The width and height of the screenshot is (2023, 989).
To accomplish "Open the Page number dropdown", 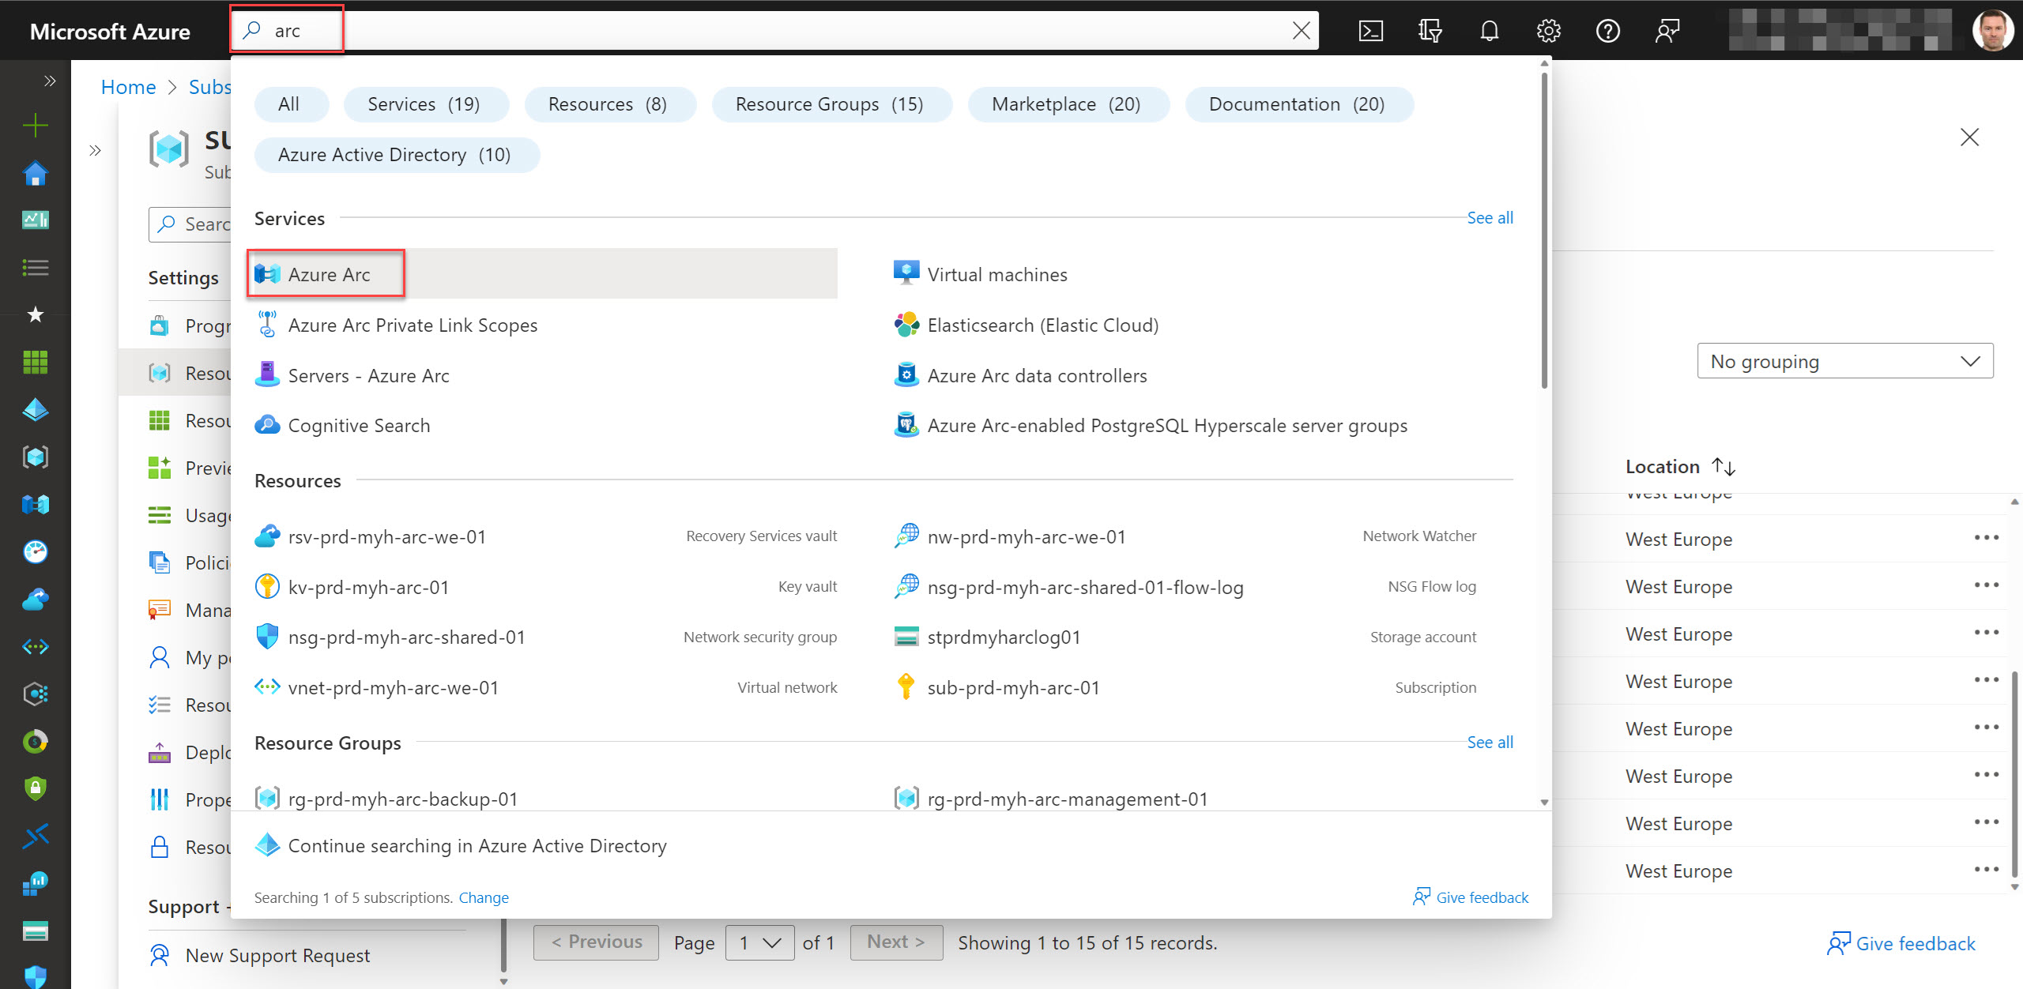I will pyautogui.click(x=759, y=942).
